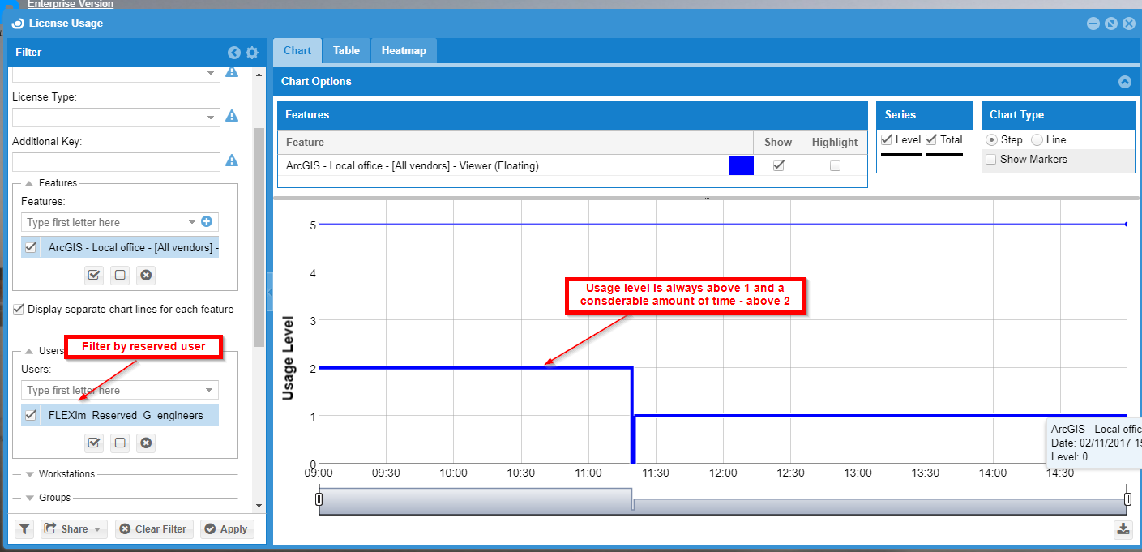
Task: Enable the Show Markers checkbox
Action: point(990,160)
